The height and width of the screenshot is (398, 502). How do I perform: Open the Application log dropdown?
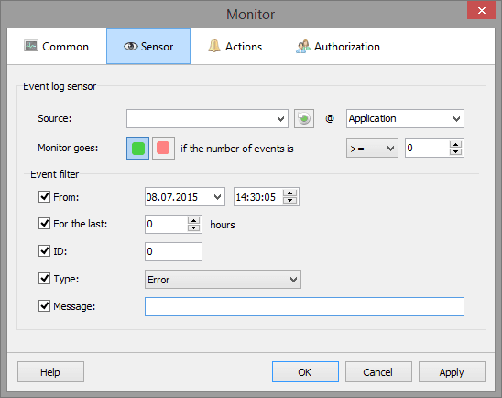(x=405, y=119)
